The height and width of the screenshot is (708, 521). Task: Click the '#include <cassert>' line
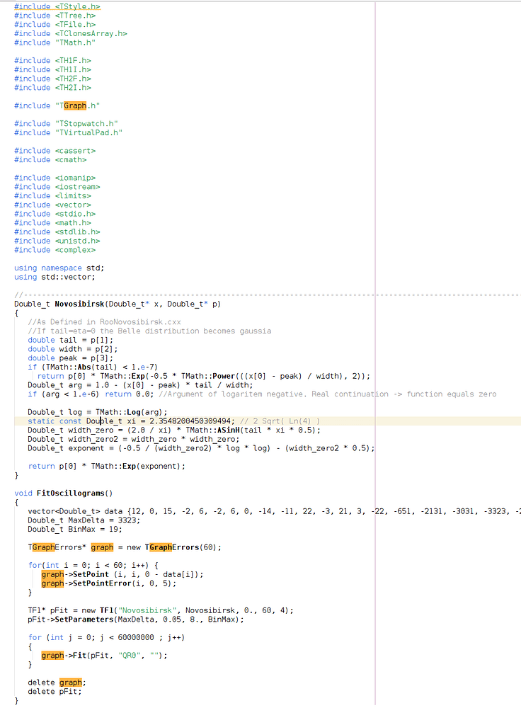pyautogui.click(x=55, y=151)
